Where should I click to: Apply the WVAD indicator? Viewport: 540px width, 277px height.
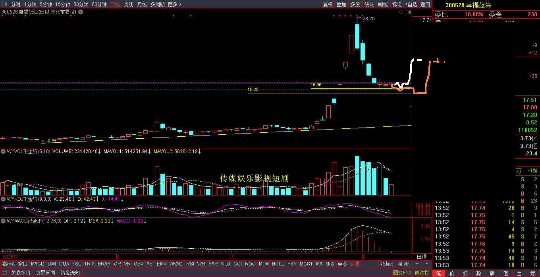[176, 264]
